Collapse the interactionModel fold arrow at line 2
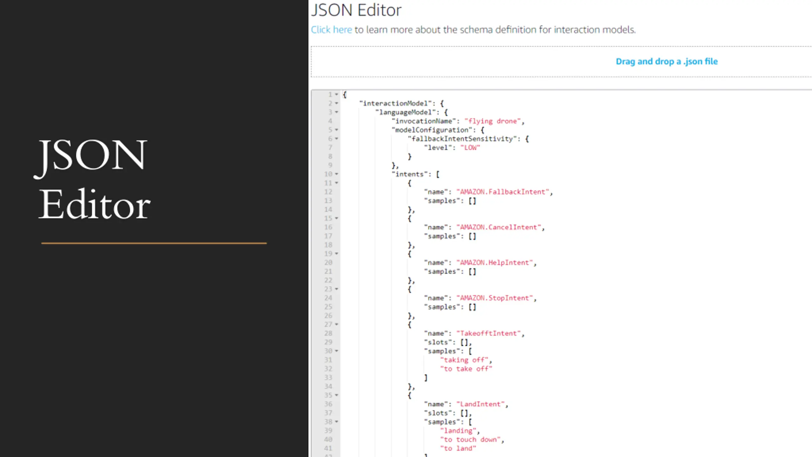This screenshot has height=457, width=812. tap(337, 103)
